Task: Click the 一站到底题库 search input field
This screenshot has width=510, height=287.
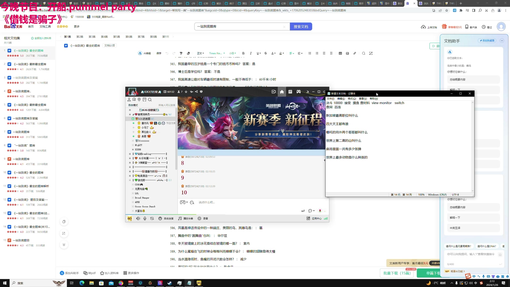Action: point(239,26)
